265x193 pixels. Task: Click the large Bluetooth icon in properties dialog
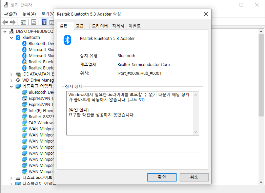click(x=67, y=40)
